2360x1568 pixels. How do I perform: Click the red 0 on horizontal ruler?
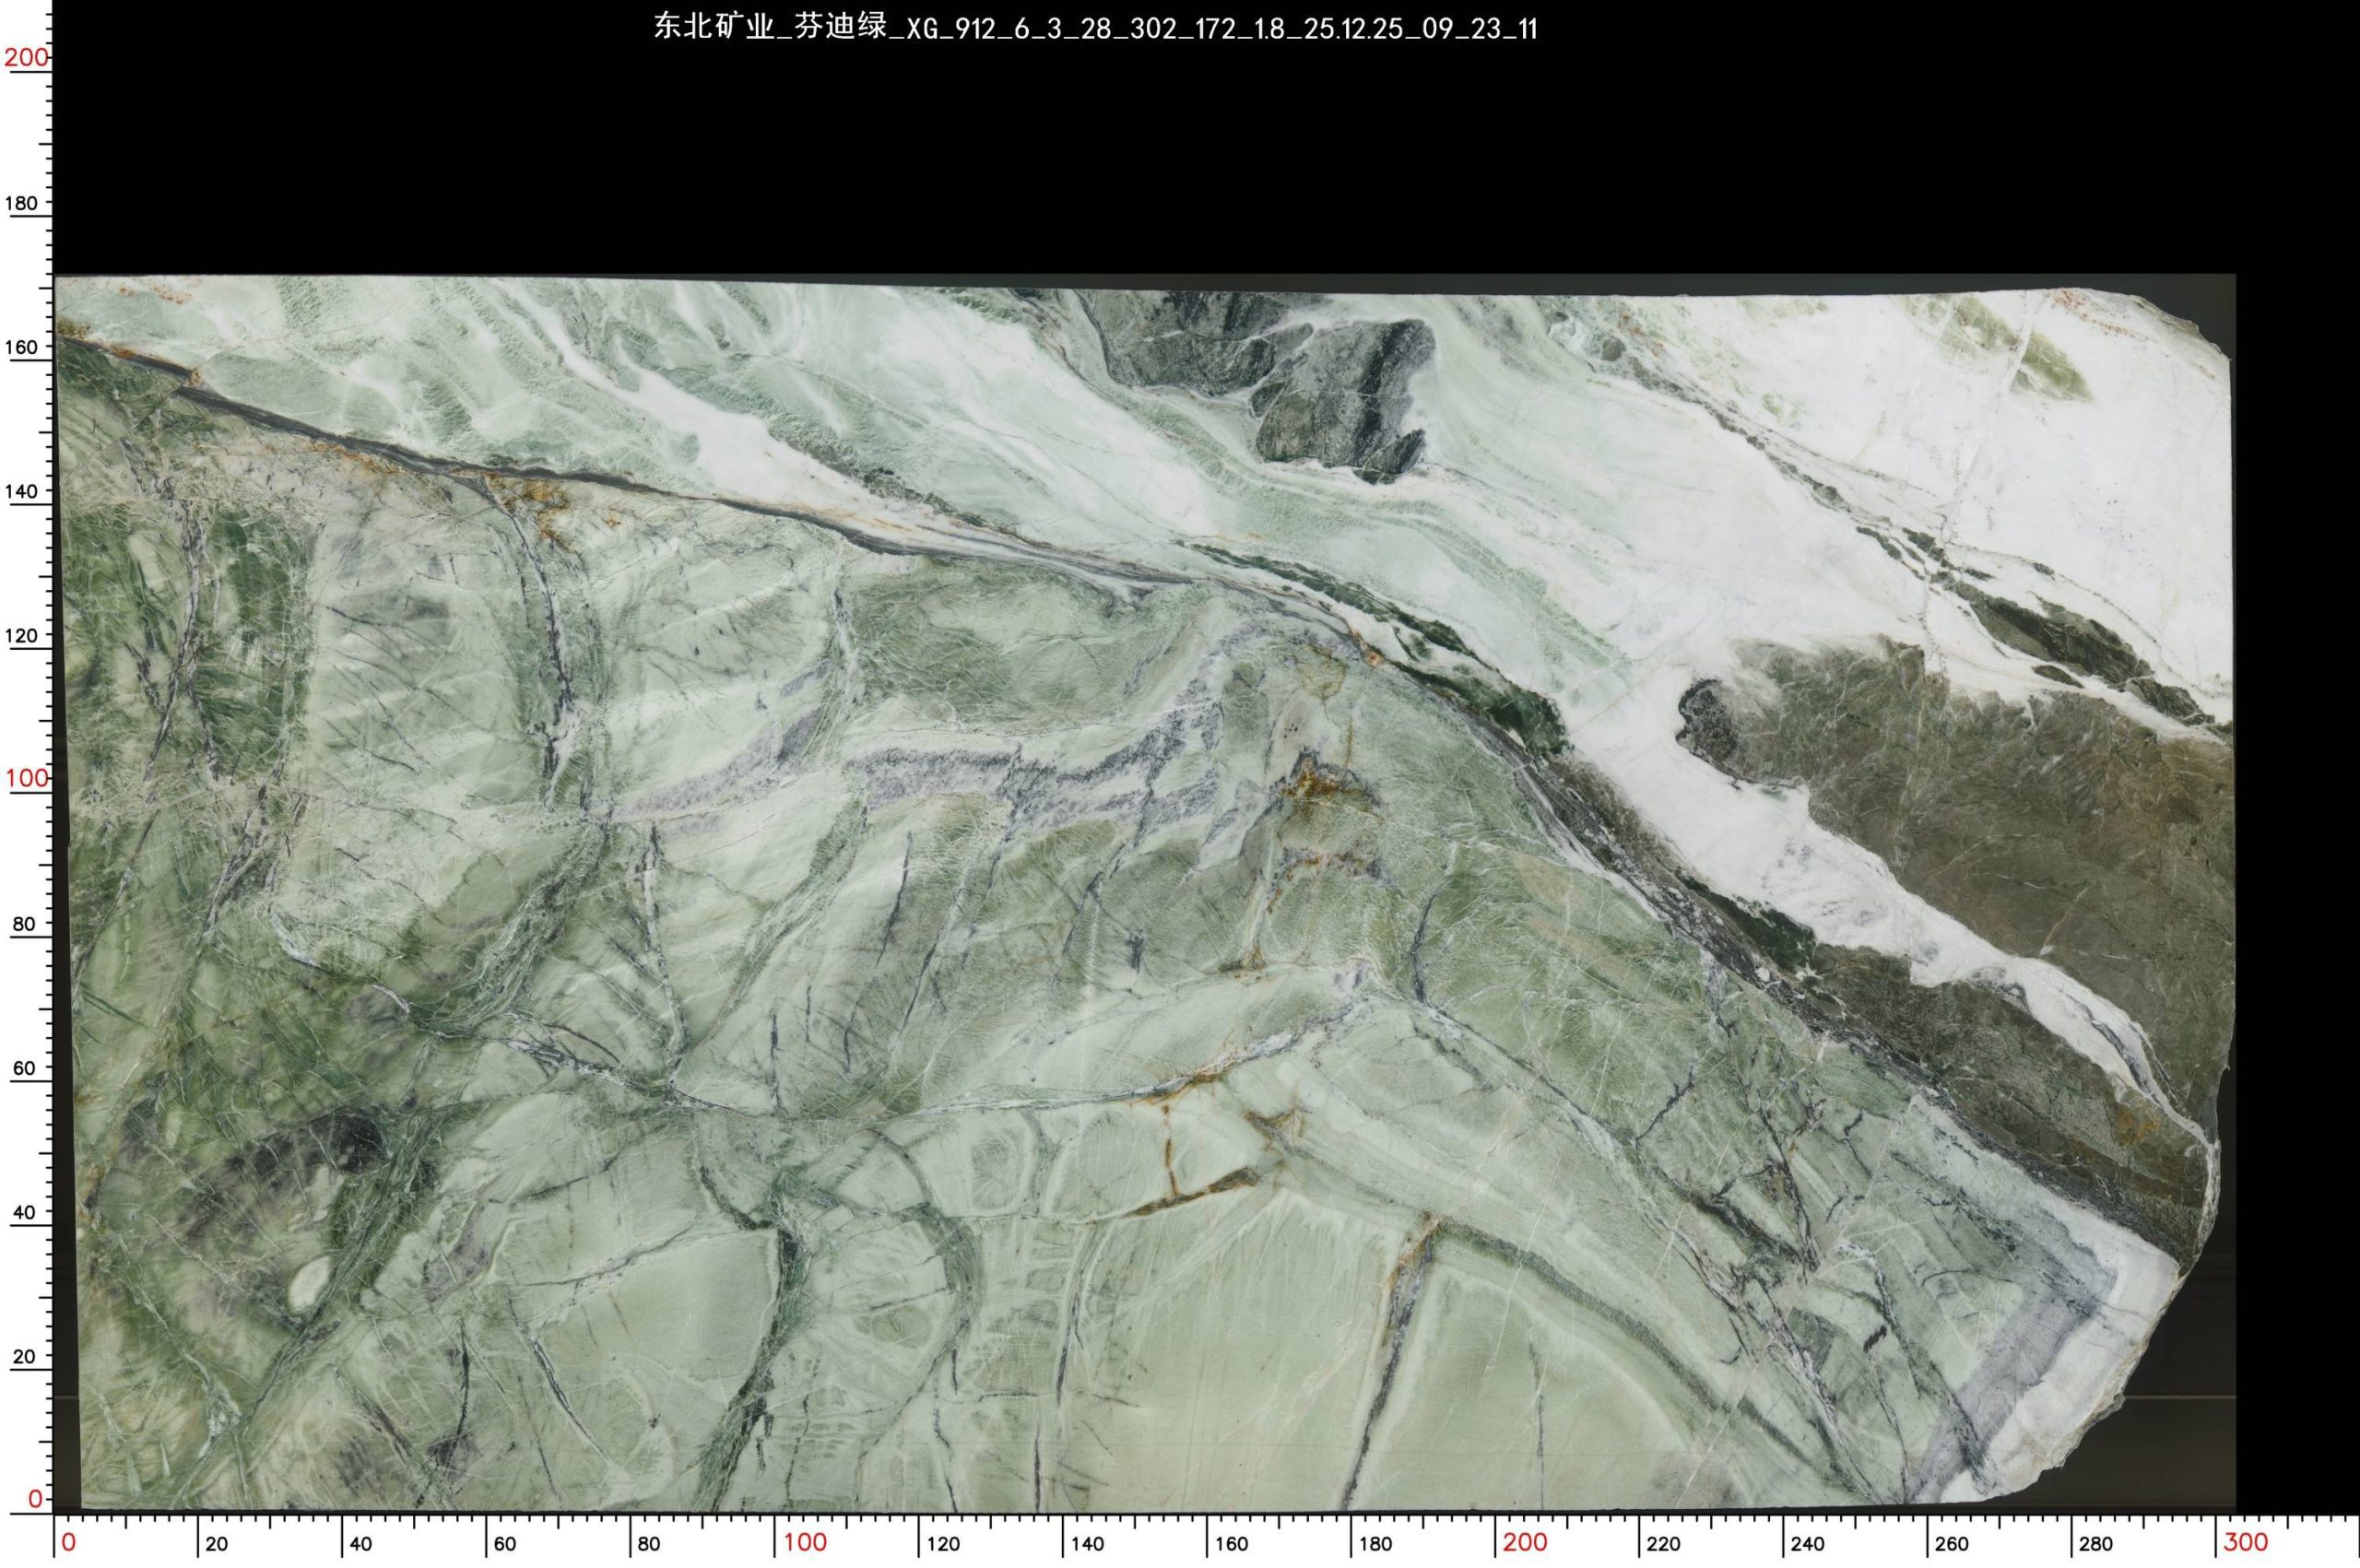click(68, 1542)
